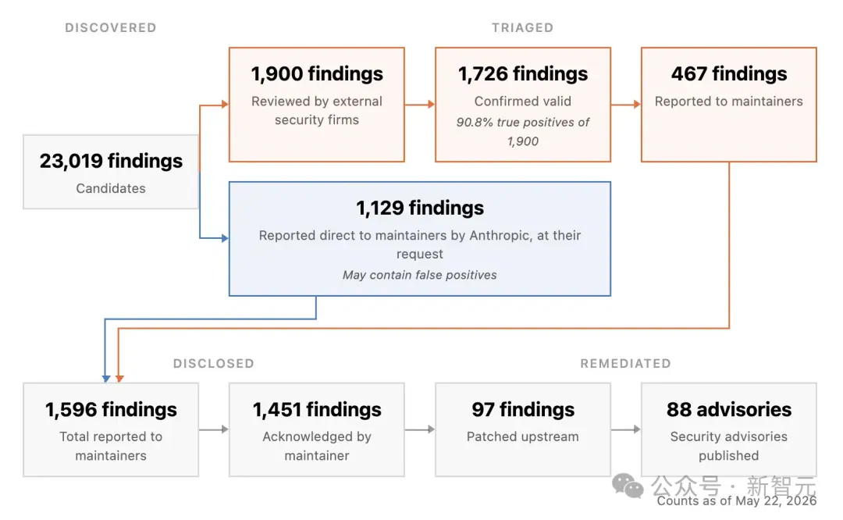Click the orange arrow pointing into 467 findings box
The width and height of the screenshot is (843, 520).
coord(626,105)
